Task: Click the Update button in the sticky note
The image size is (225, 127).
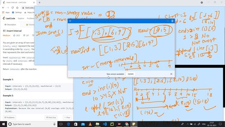Action: (x=130, y=74)
